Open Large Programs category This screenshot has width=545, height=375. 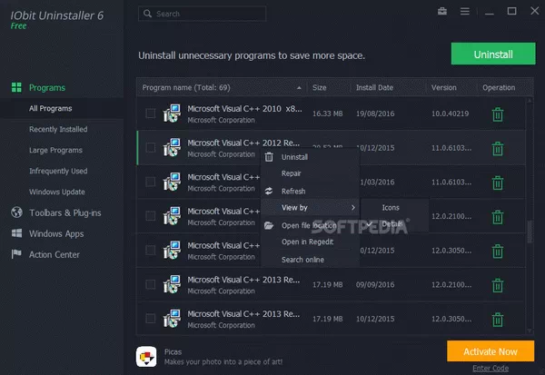point(55,150)
